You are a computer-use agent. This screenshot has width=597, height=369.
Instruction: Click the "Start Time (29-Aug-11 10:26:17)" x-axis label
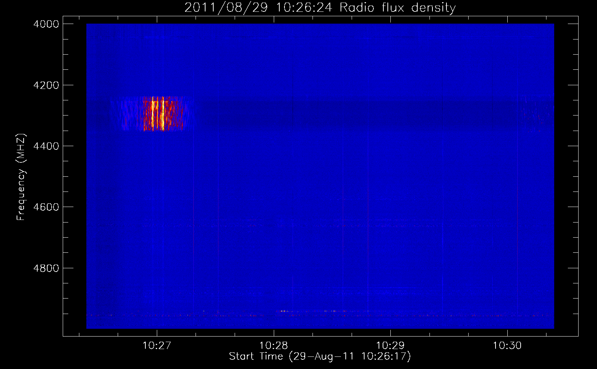(320, 356)
